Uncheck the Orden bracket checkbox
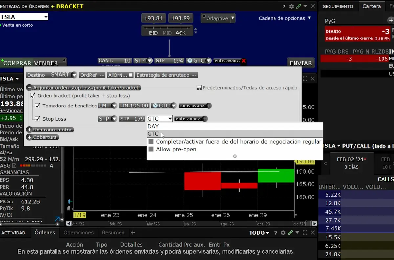 [33, 96]
